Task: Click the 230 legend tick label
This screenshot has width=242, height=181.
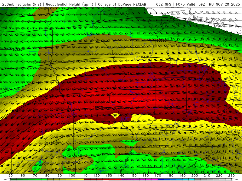Action: [231, 176]
